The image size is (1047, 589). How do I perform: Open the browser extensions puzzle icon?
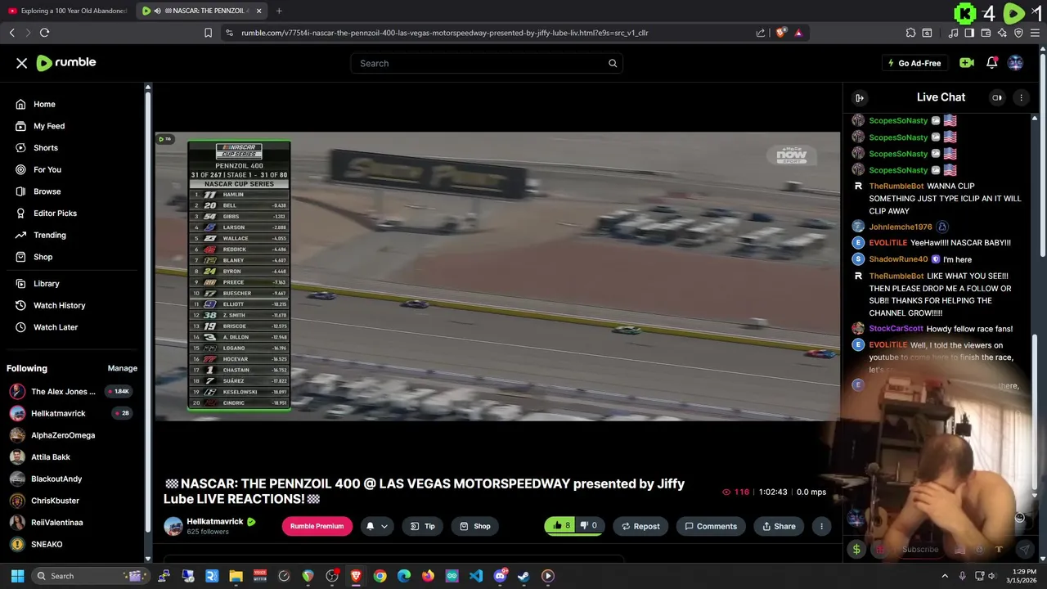(910, 33)
